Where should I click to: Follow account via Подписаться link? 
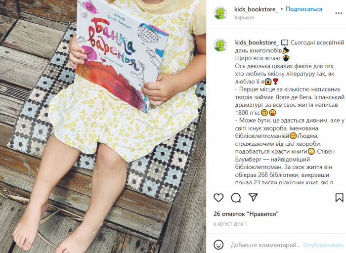[303, 9]
